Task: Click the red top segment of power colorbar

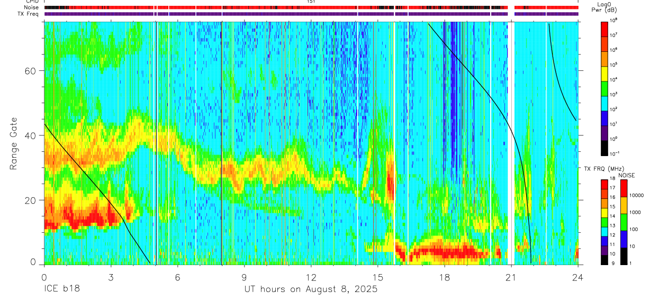Action: (x=605, y=28)
